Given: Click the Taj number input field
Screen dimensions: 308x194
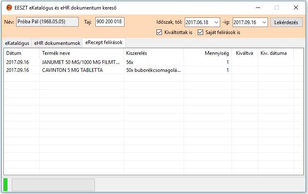Looking at the screenshot, I should point(110,22).
